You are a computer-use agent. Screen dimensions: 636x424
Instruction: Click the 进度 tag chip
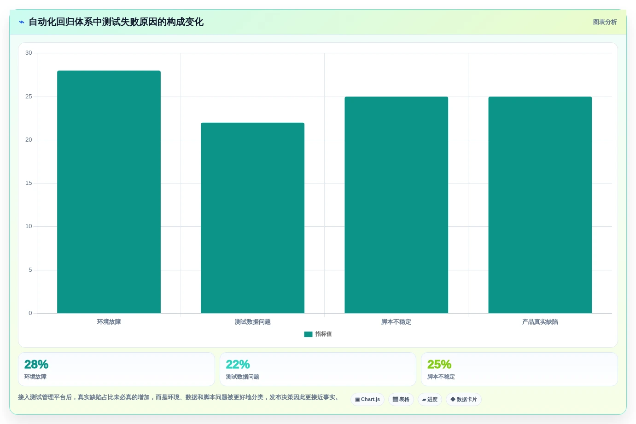[430, 400]
